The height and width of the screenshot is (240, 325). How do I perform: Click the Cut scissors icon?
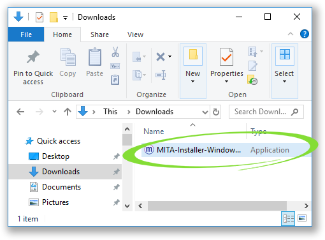coord(115,52)
